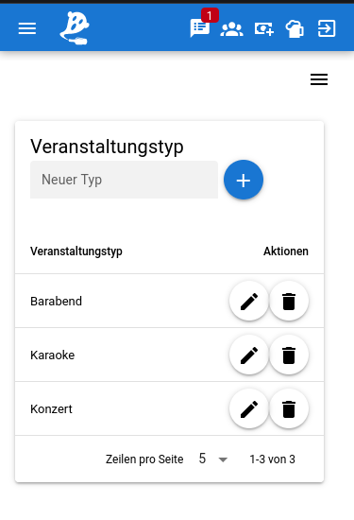Open the secondary page menu below header
This screenshot has height=520, width=354.
319,79
